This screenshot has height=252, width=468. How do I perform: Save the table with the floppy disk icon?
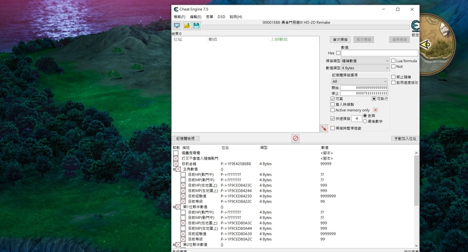click(197, 26)
